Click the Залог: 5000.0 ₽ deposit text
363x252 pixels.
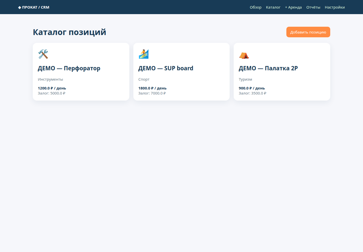52,93
